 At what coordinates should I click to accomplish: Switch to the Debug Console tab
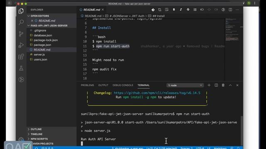point(123,85)
